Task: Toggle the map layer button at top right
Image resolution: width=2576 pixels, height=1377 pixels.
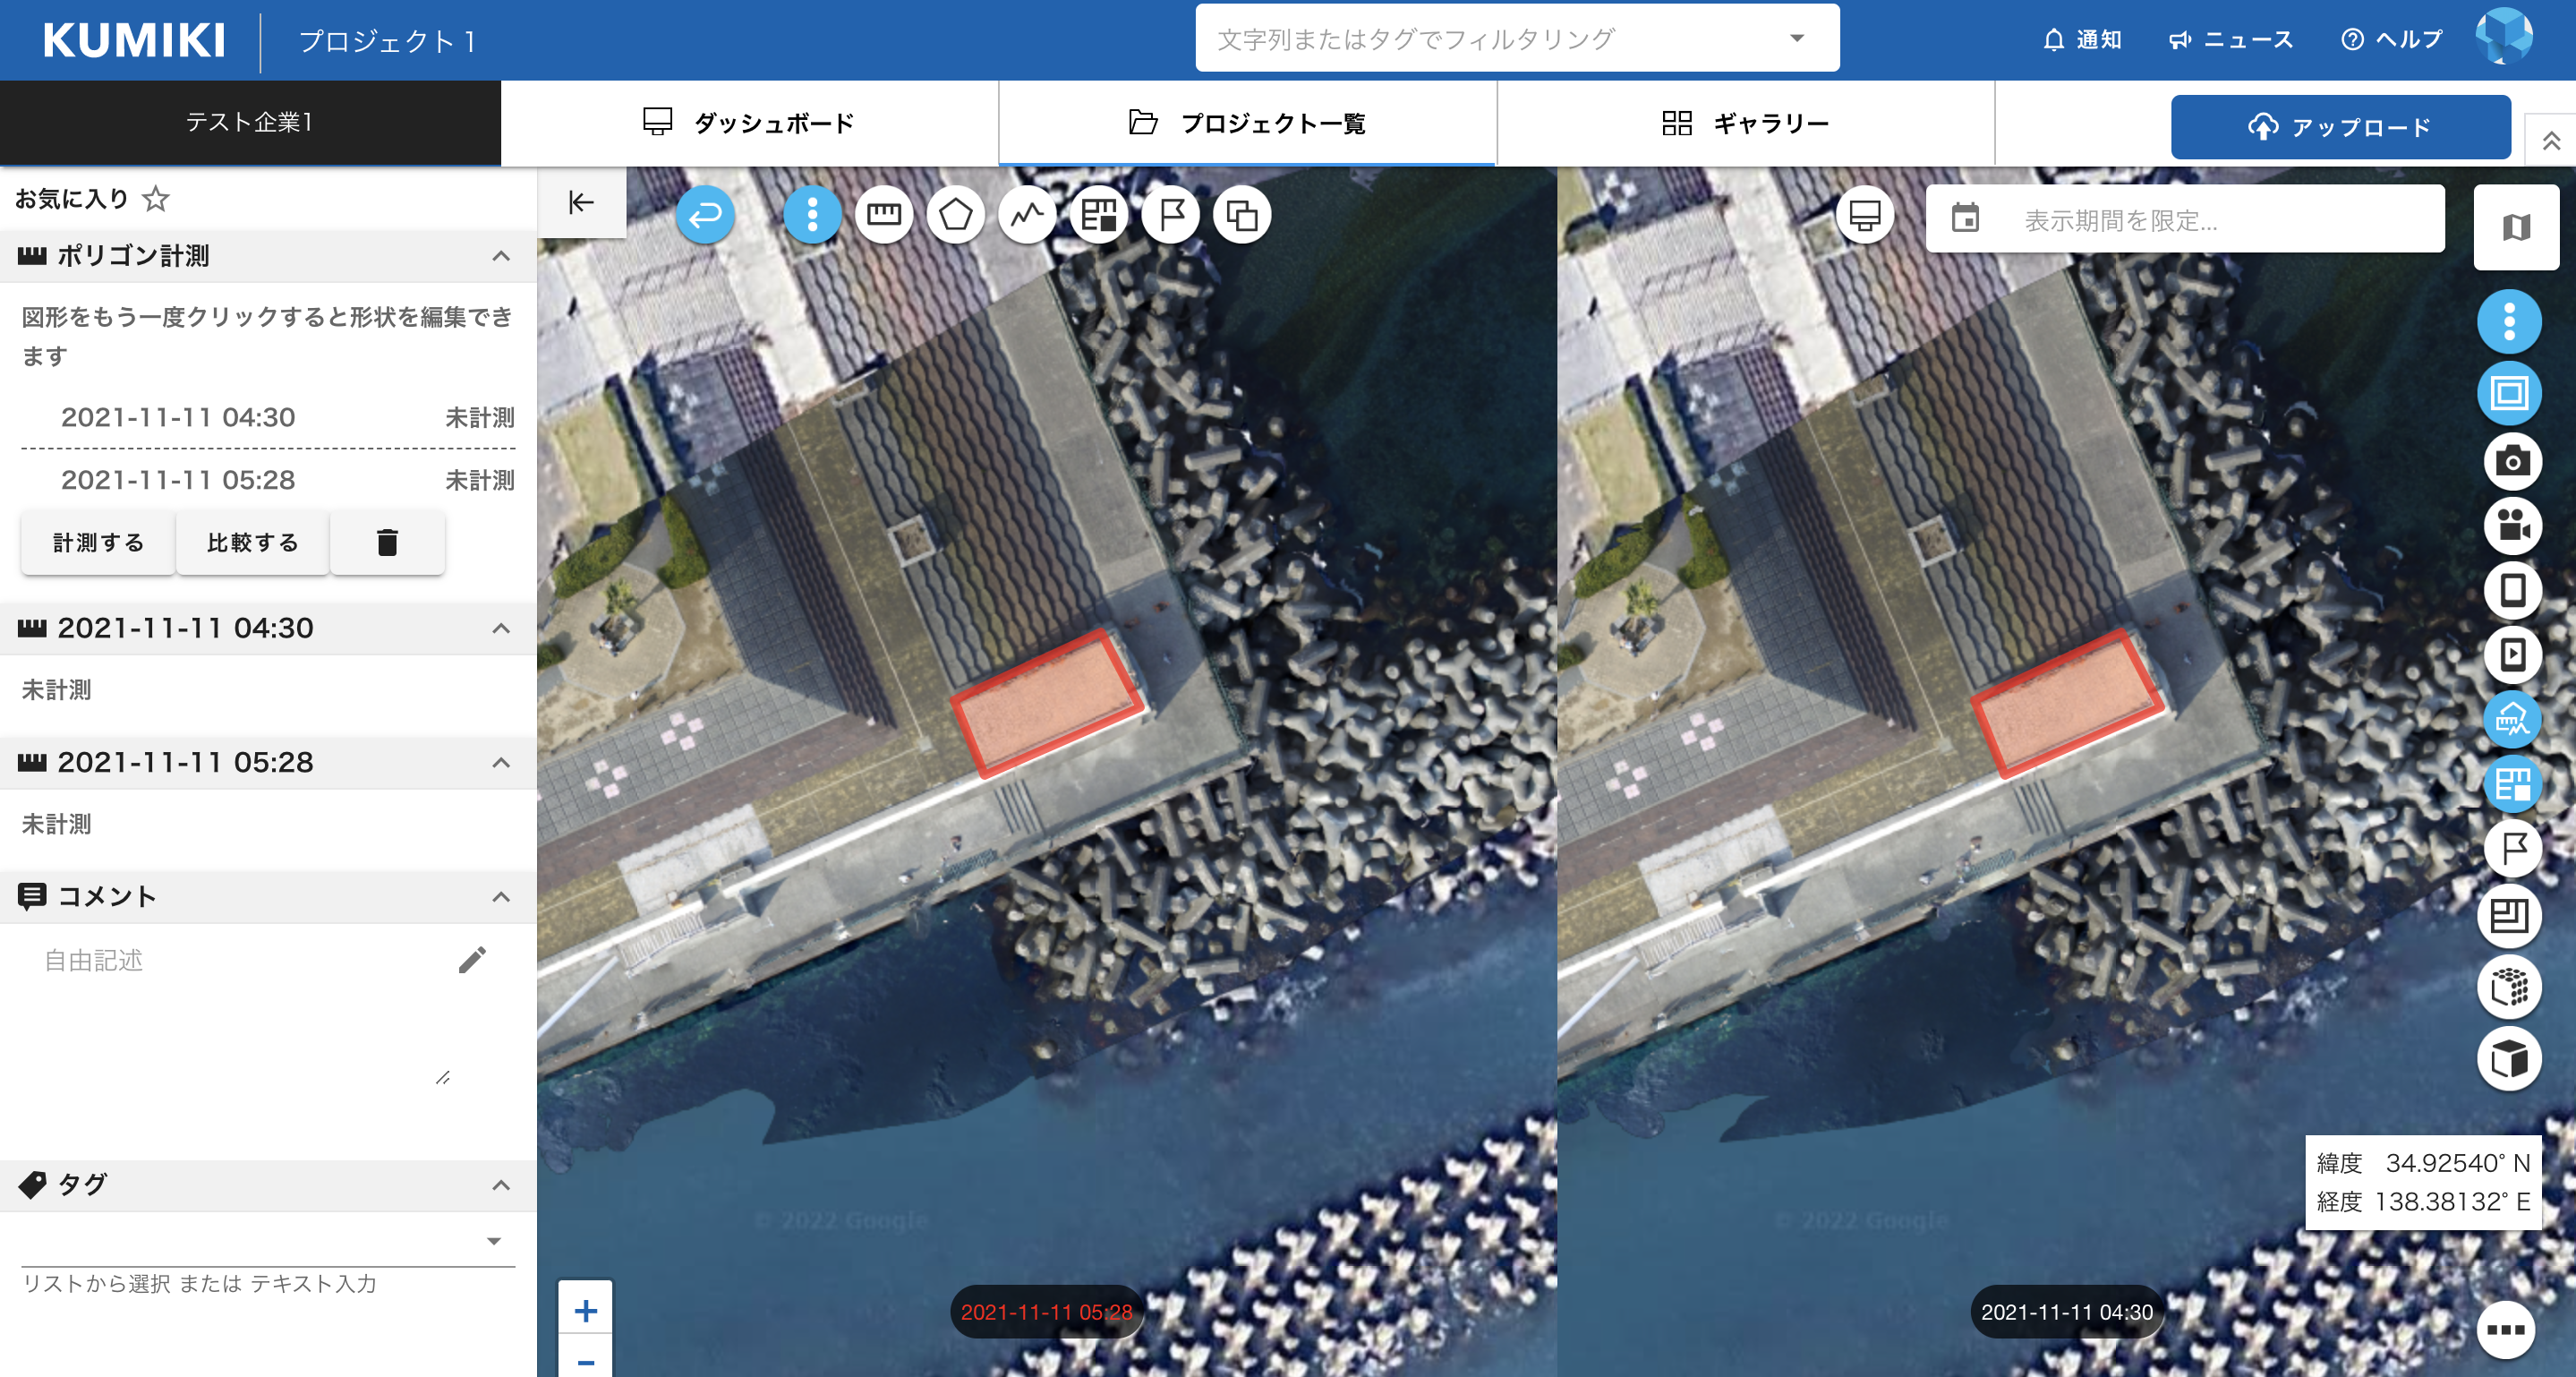Action: (2515, 227)
